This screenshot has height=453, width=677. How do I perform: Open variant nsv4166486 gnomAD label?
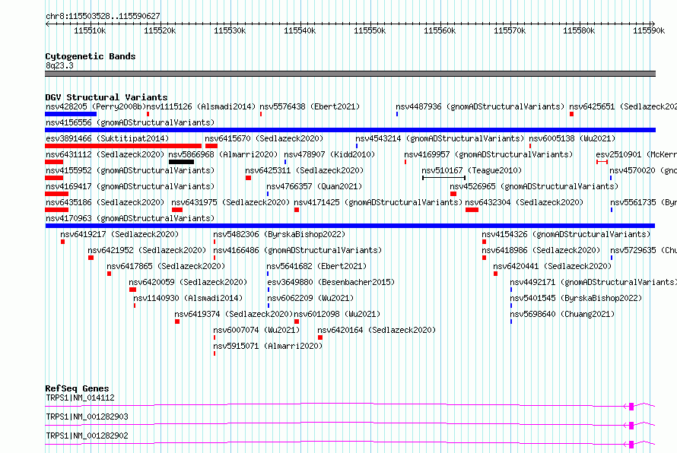pyautogui.click(x=297, y=250)
